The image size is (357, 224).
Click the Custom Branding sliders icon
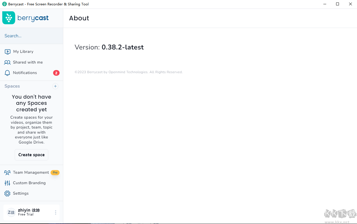coord(7,183)
